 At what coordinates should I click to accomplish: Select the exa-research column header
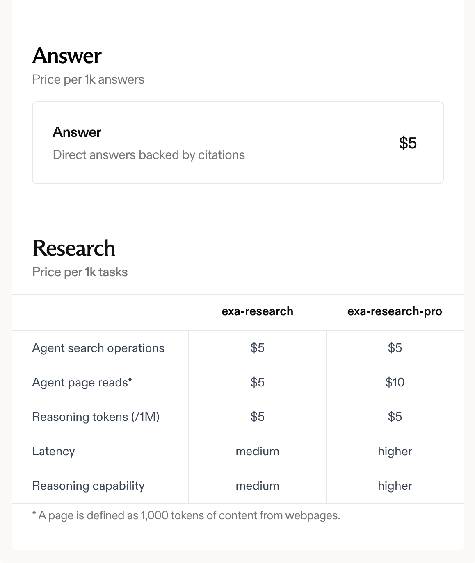coord(257,311)
